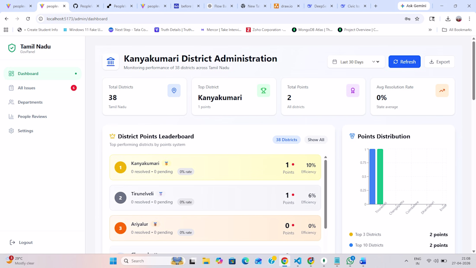The height and width of the screenshot is (268, 476).
Task: Click the green Tirunelveli bar in chart
Action: pyautogui.click(x=380, y=177)
